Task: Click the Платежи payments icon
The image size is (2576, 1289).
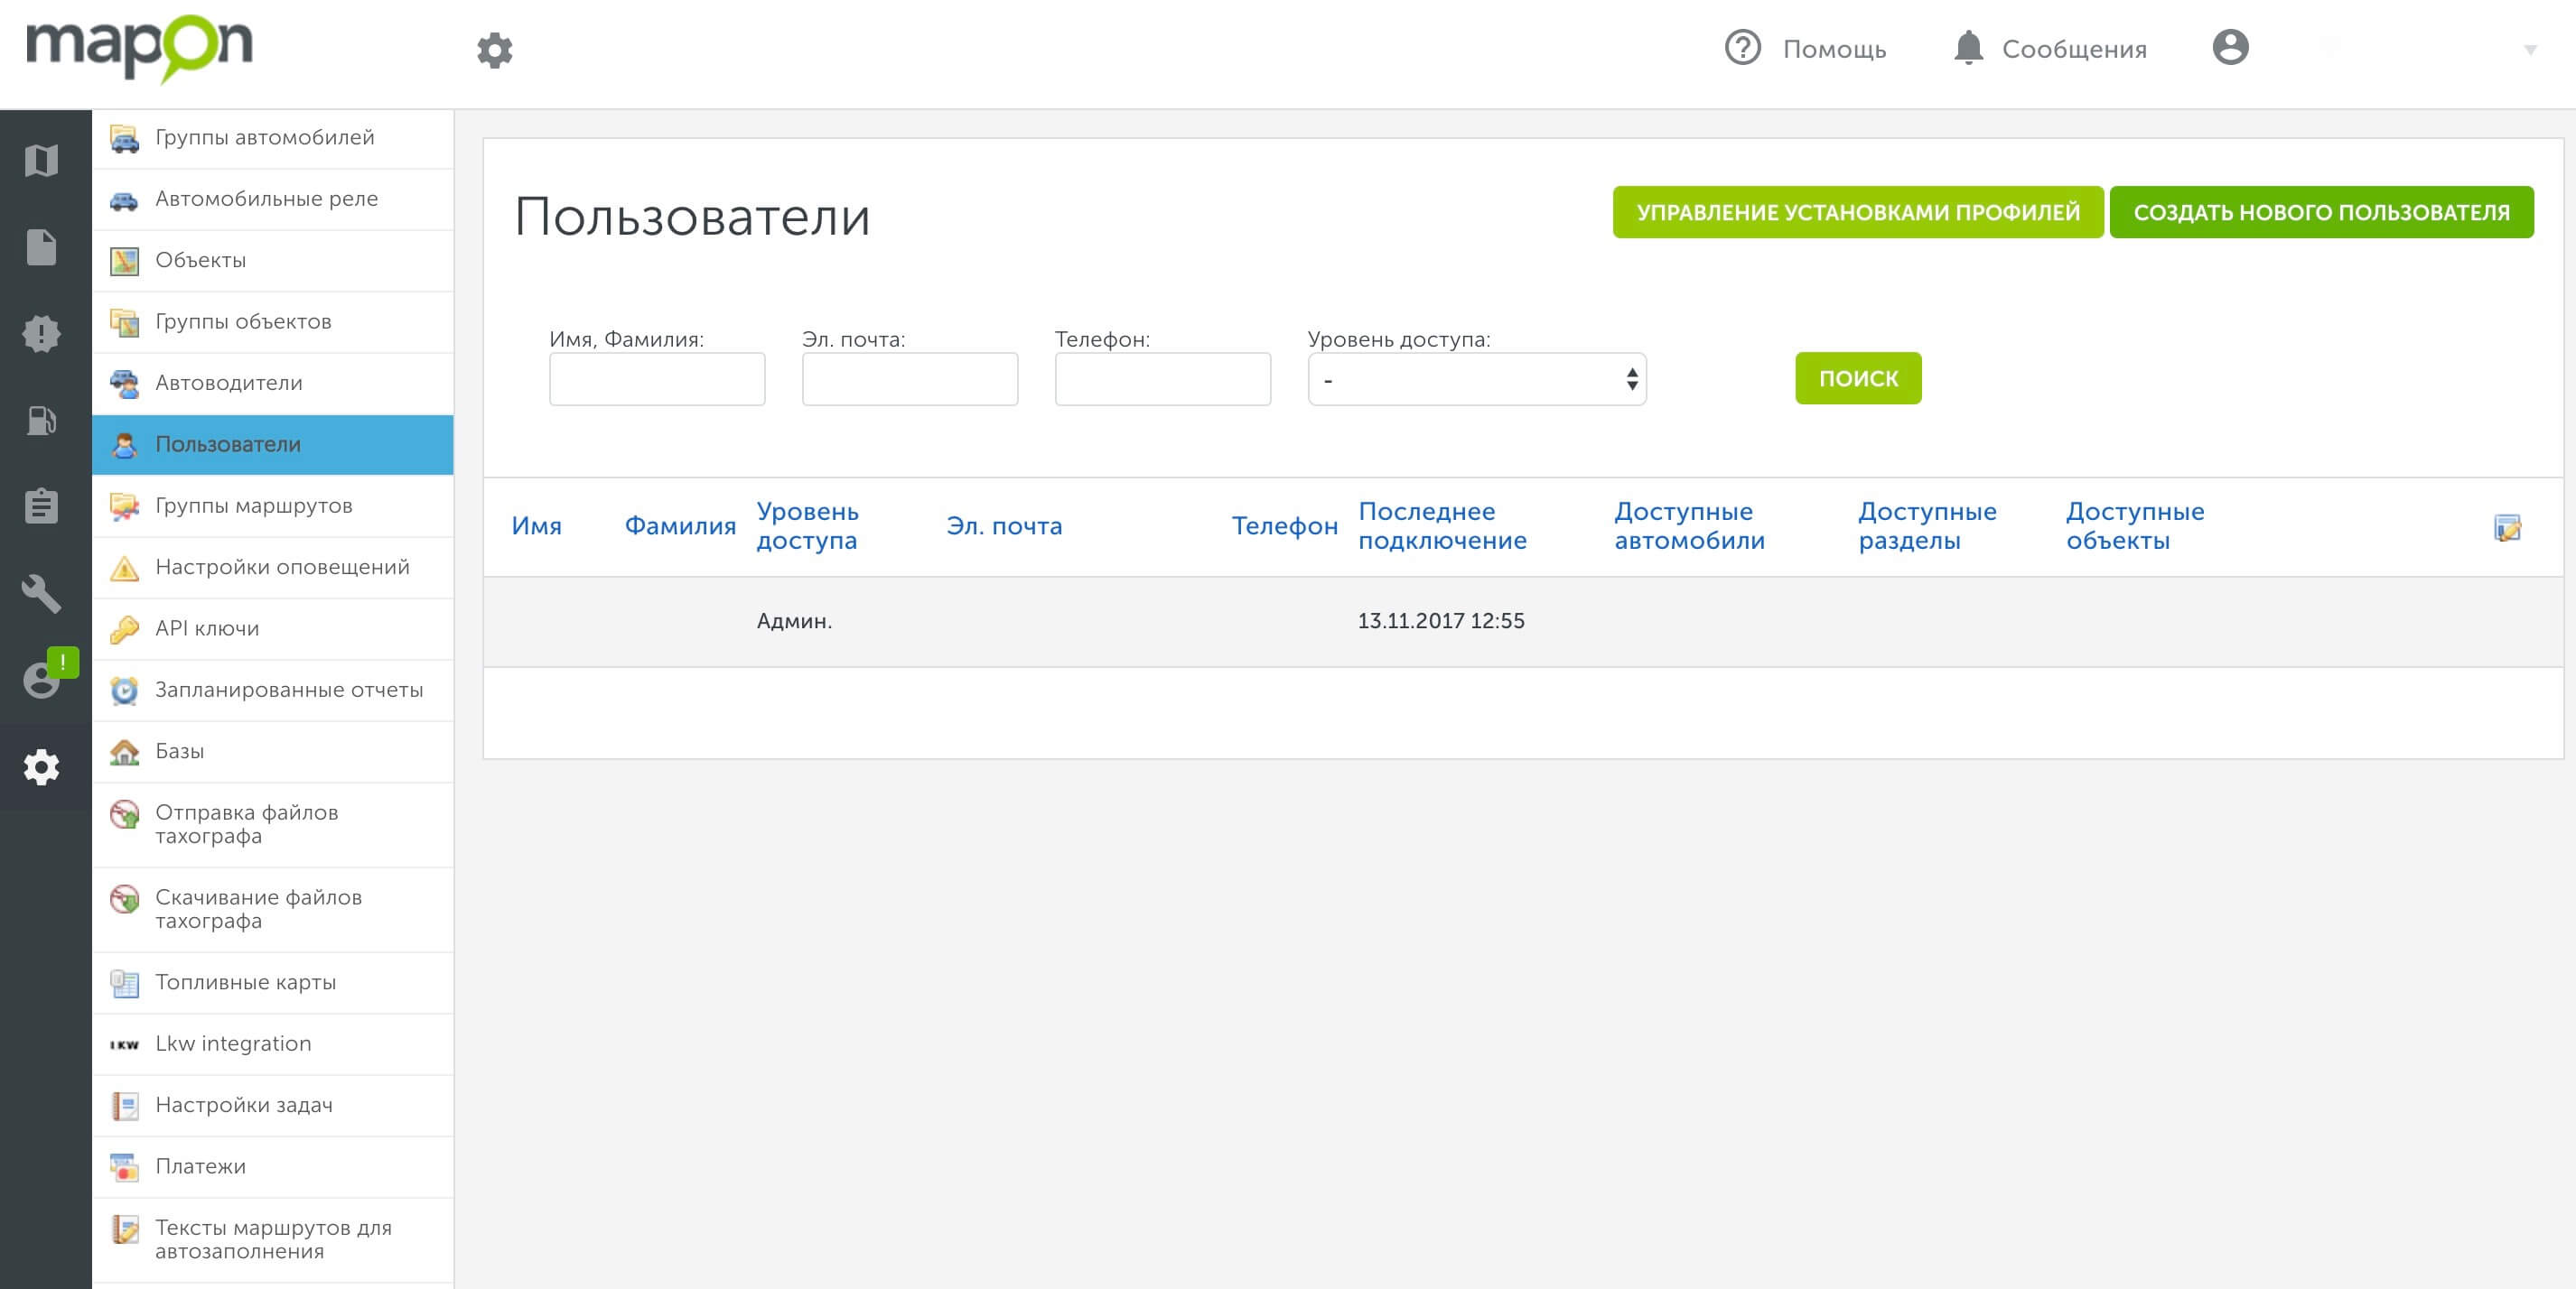Action: pyautogui.click(x=124, y=1167)
